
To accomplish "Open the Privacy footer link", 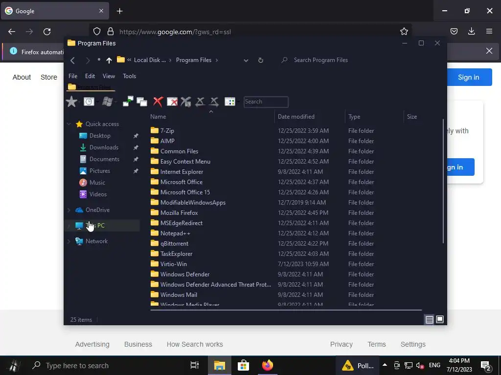I will (x=341, y=344).
